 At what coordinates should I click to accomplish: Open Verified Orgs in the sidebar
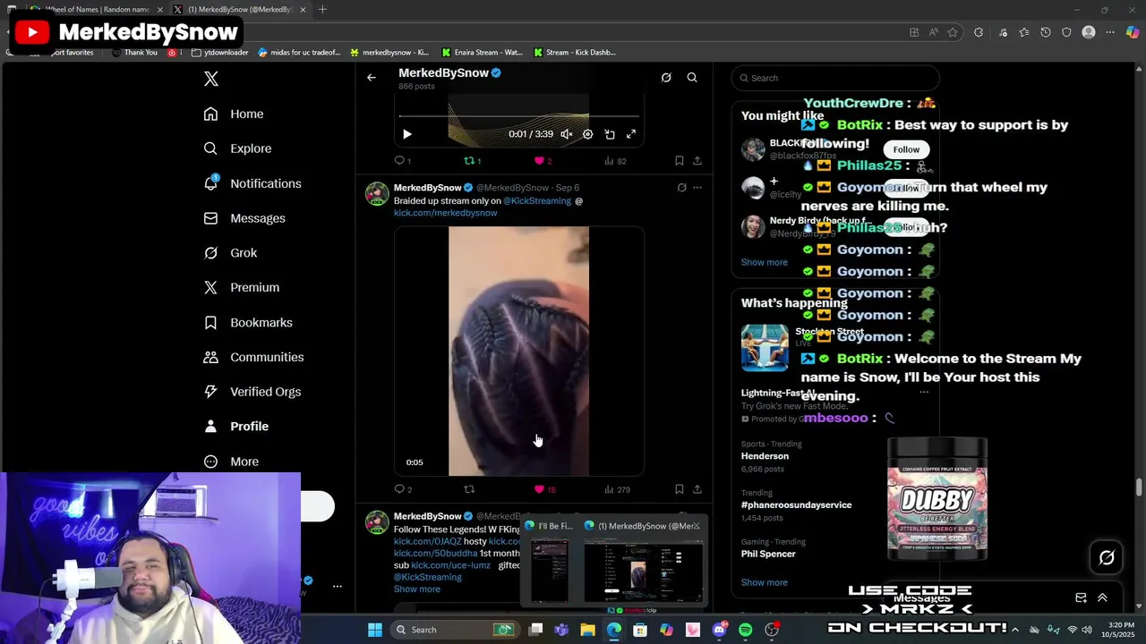pos(252,392)
